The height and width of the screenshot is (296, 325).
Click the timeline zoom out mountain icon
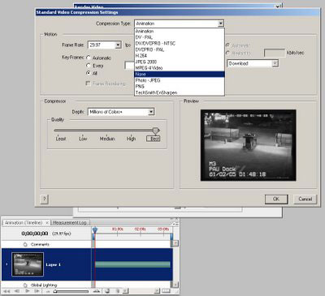48,291
